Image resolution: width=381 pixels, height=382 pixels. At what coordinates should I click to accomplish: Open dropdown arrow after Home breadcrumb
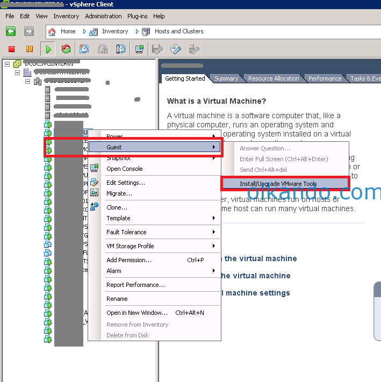click(x=84, y=31)
